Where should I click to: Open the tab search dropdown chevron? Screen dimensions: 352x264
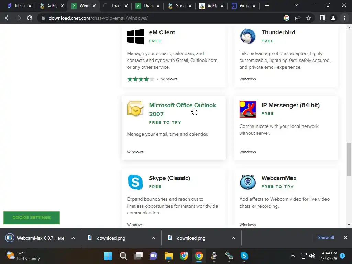click(297, 5)
